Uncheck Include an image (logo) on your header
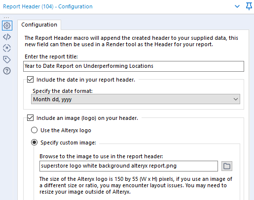The image size is (254, 200). point(31,118)
